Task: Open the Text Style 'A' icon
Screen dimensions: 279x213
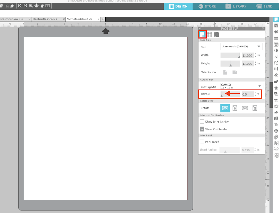Action: pyautogui.click(x=276, y=57)
